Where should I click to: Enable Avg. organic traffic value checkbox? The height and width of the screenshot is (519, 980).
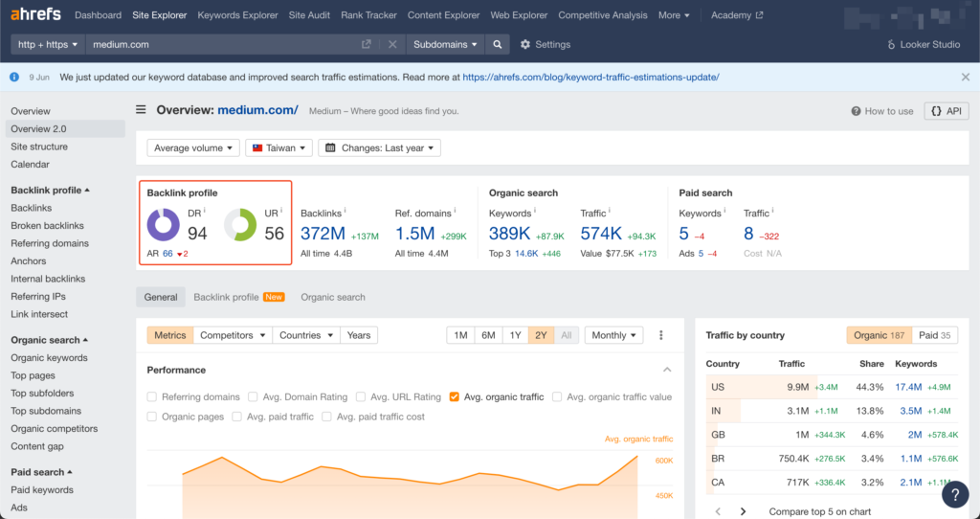[x=557, y=396]
